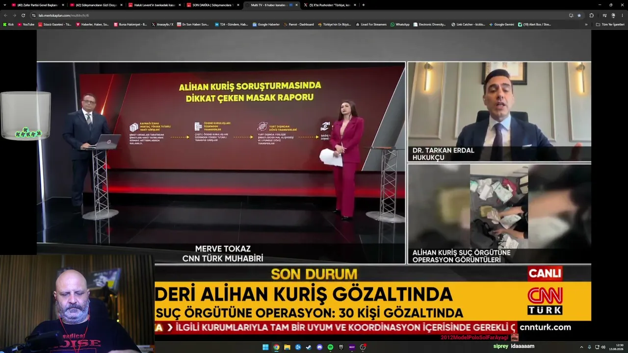Open a new browser tab
Screen dimensions: 628x353
point(363,5)
